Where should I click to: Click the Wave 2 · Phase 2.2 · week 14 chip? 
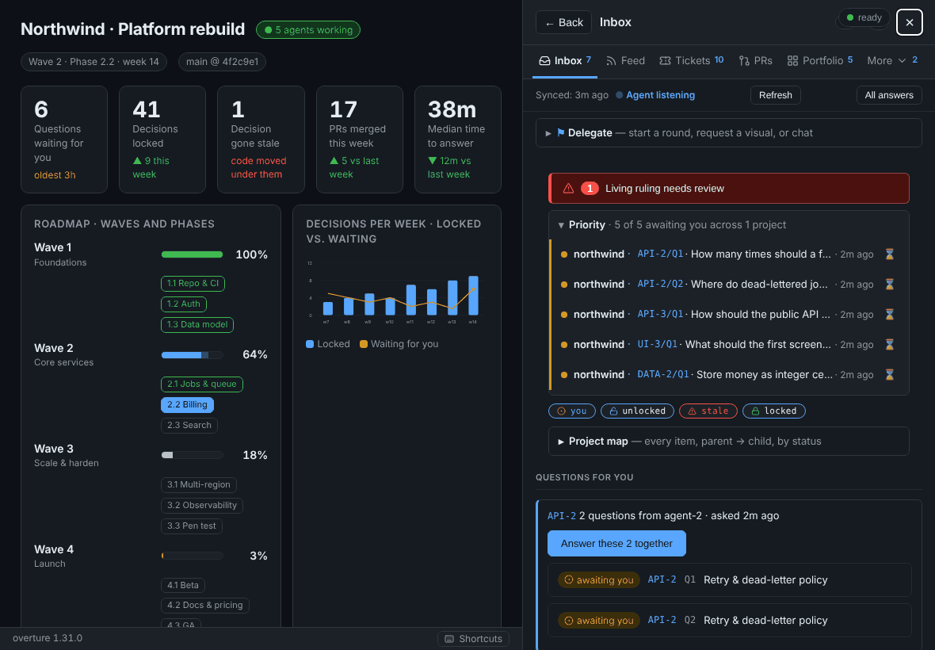93,62
